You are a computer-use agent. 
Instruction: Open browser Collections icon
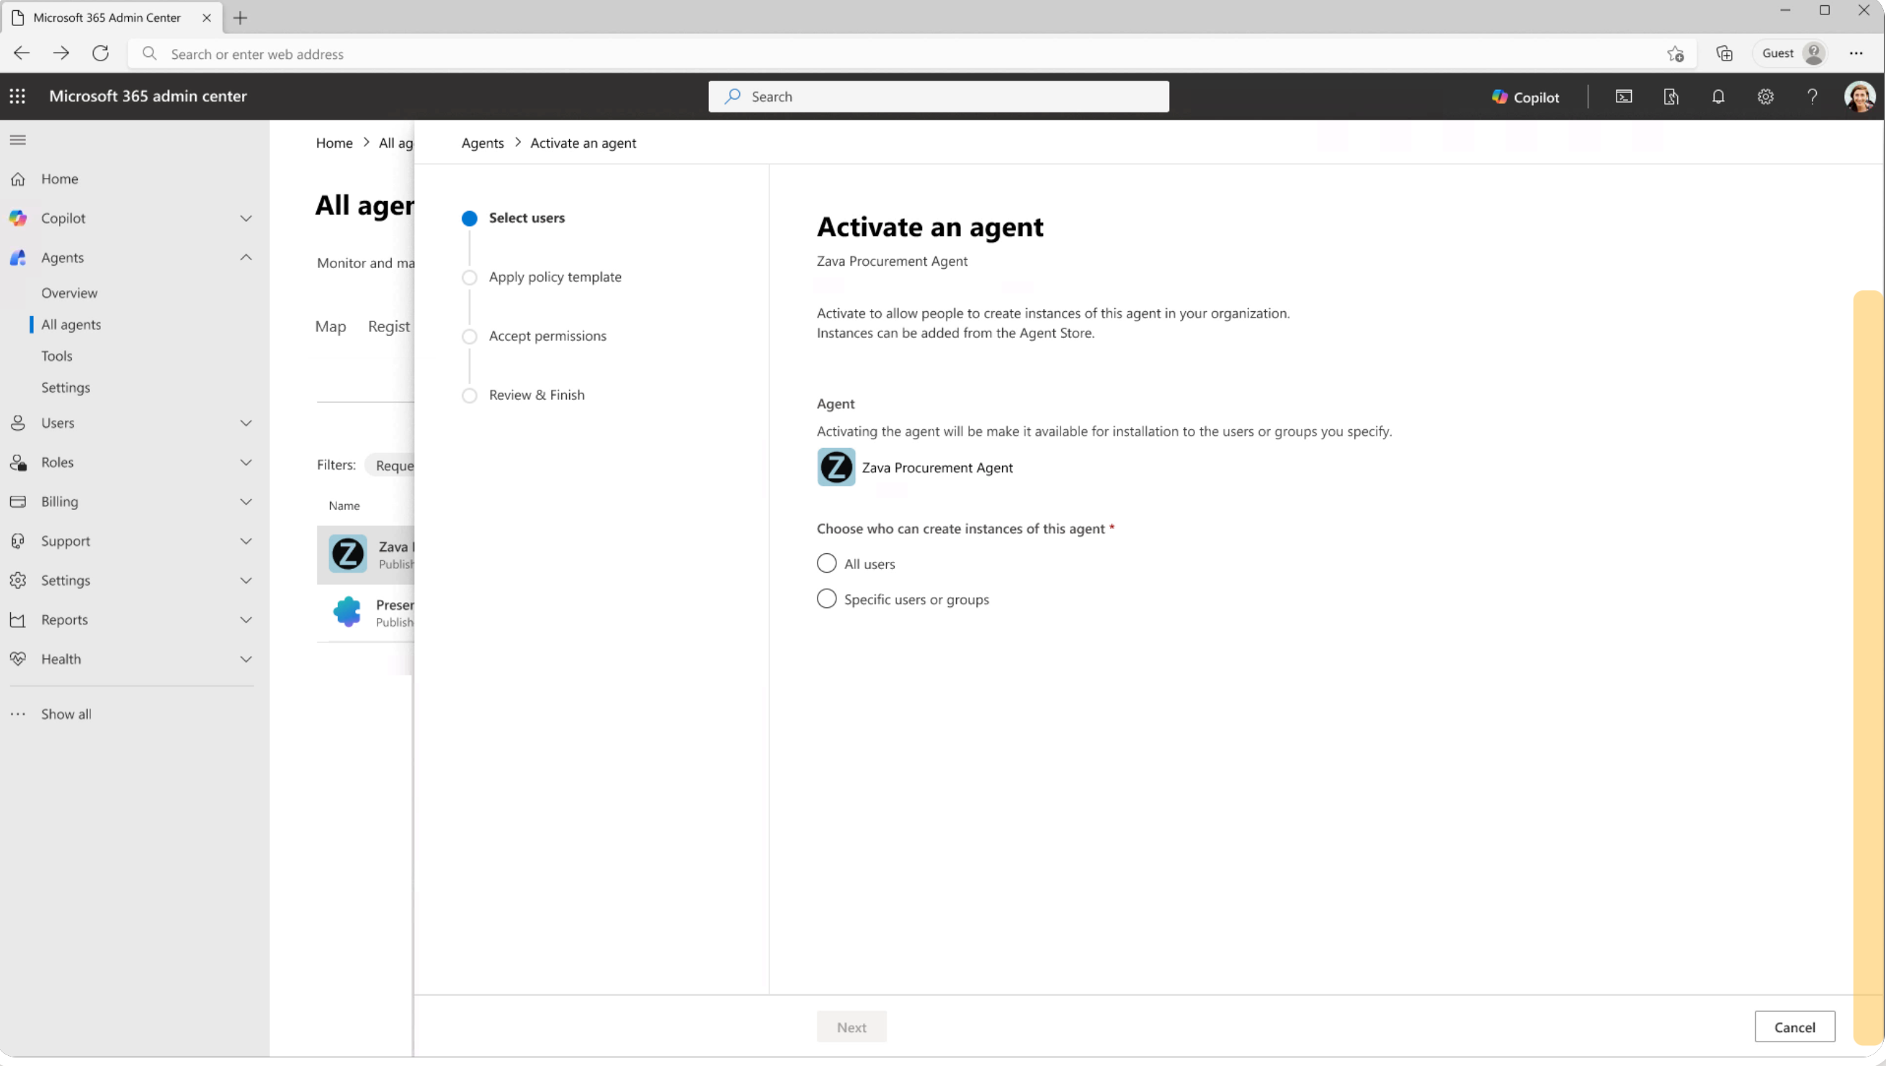click(1723, 53)
